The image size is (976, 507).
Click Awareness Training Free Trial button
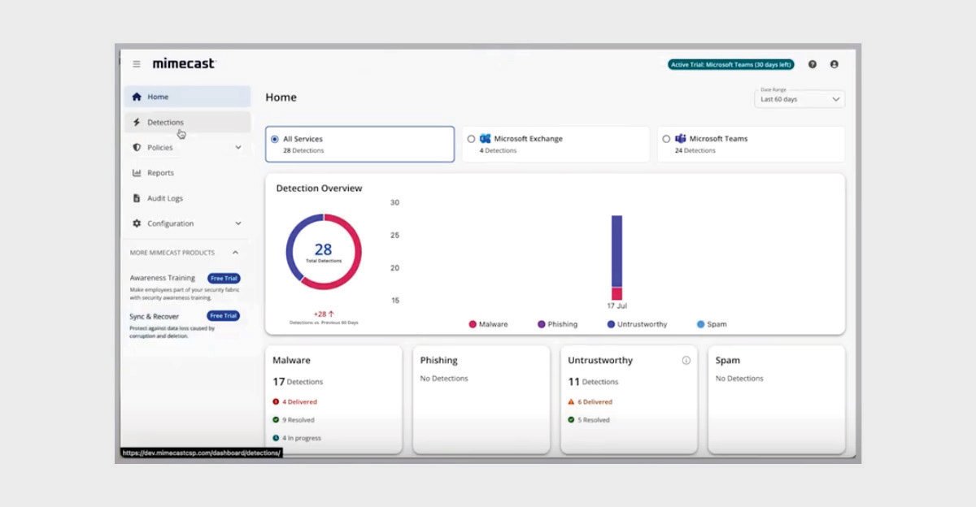[224, 278]
